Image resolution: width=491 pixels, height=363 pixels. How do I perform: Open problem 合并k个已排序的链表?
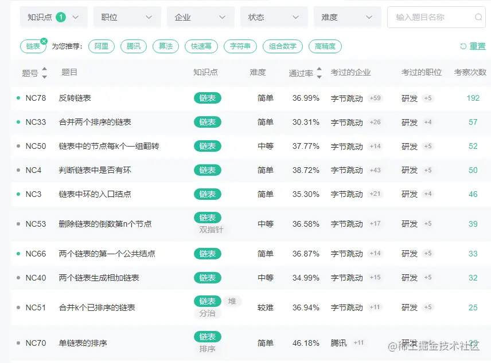(97, 307)
